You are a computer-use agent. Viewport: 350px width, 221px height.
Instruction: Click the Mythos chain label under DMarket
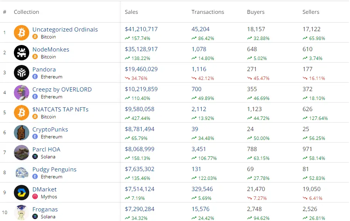click(x=49, y=197)
